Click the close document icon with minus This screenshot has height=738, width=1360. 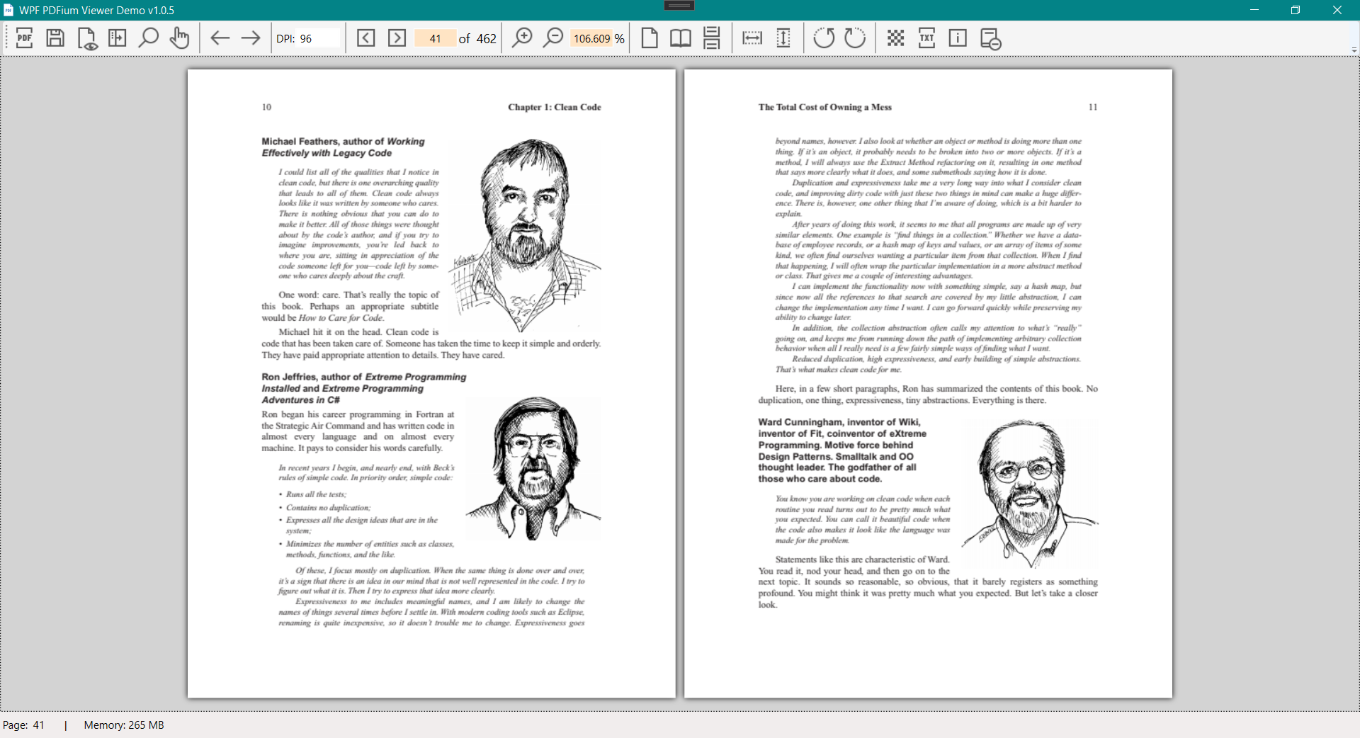(x=990, y=38)
